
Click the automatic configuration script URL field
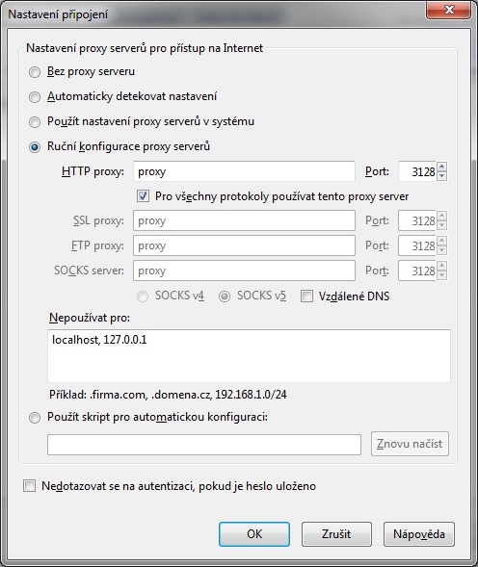204,445
